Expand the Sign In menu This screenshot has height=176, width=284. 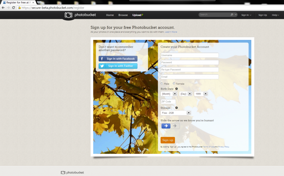coord(246,15)
